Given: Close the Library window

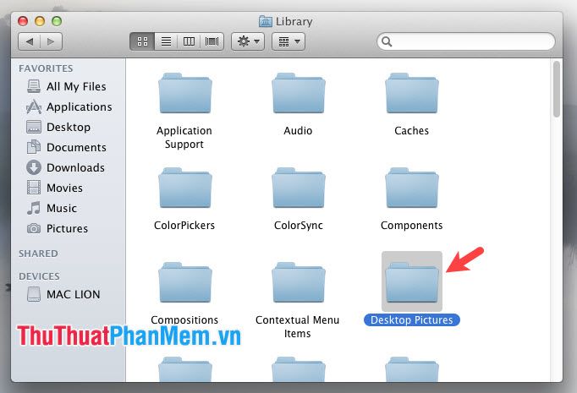Looking at the screenshot, I should pos(23,21).
